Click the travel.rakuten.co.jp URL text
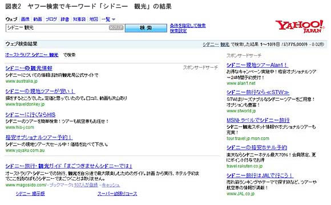331x205 pixels. click(245, 166)
